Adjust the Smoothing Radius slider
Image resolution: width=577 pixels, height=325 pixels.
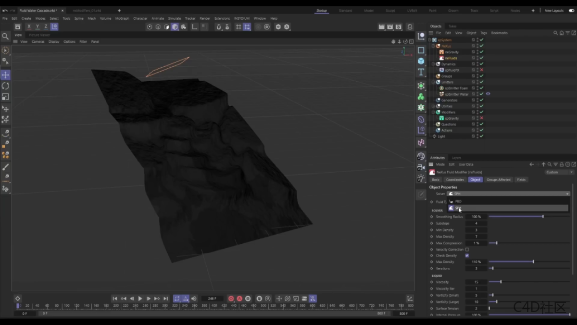(543, 217)
